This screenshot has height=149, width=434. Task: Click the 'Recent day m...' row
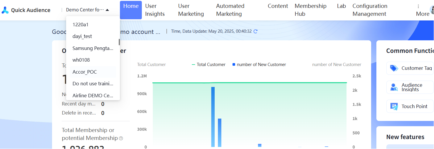coord(83,104)
